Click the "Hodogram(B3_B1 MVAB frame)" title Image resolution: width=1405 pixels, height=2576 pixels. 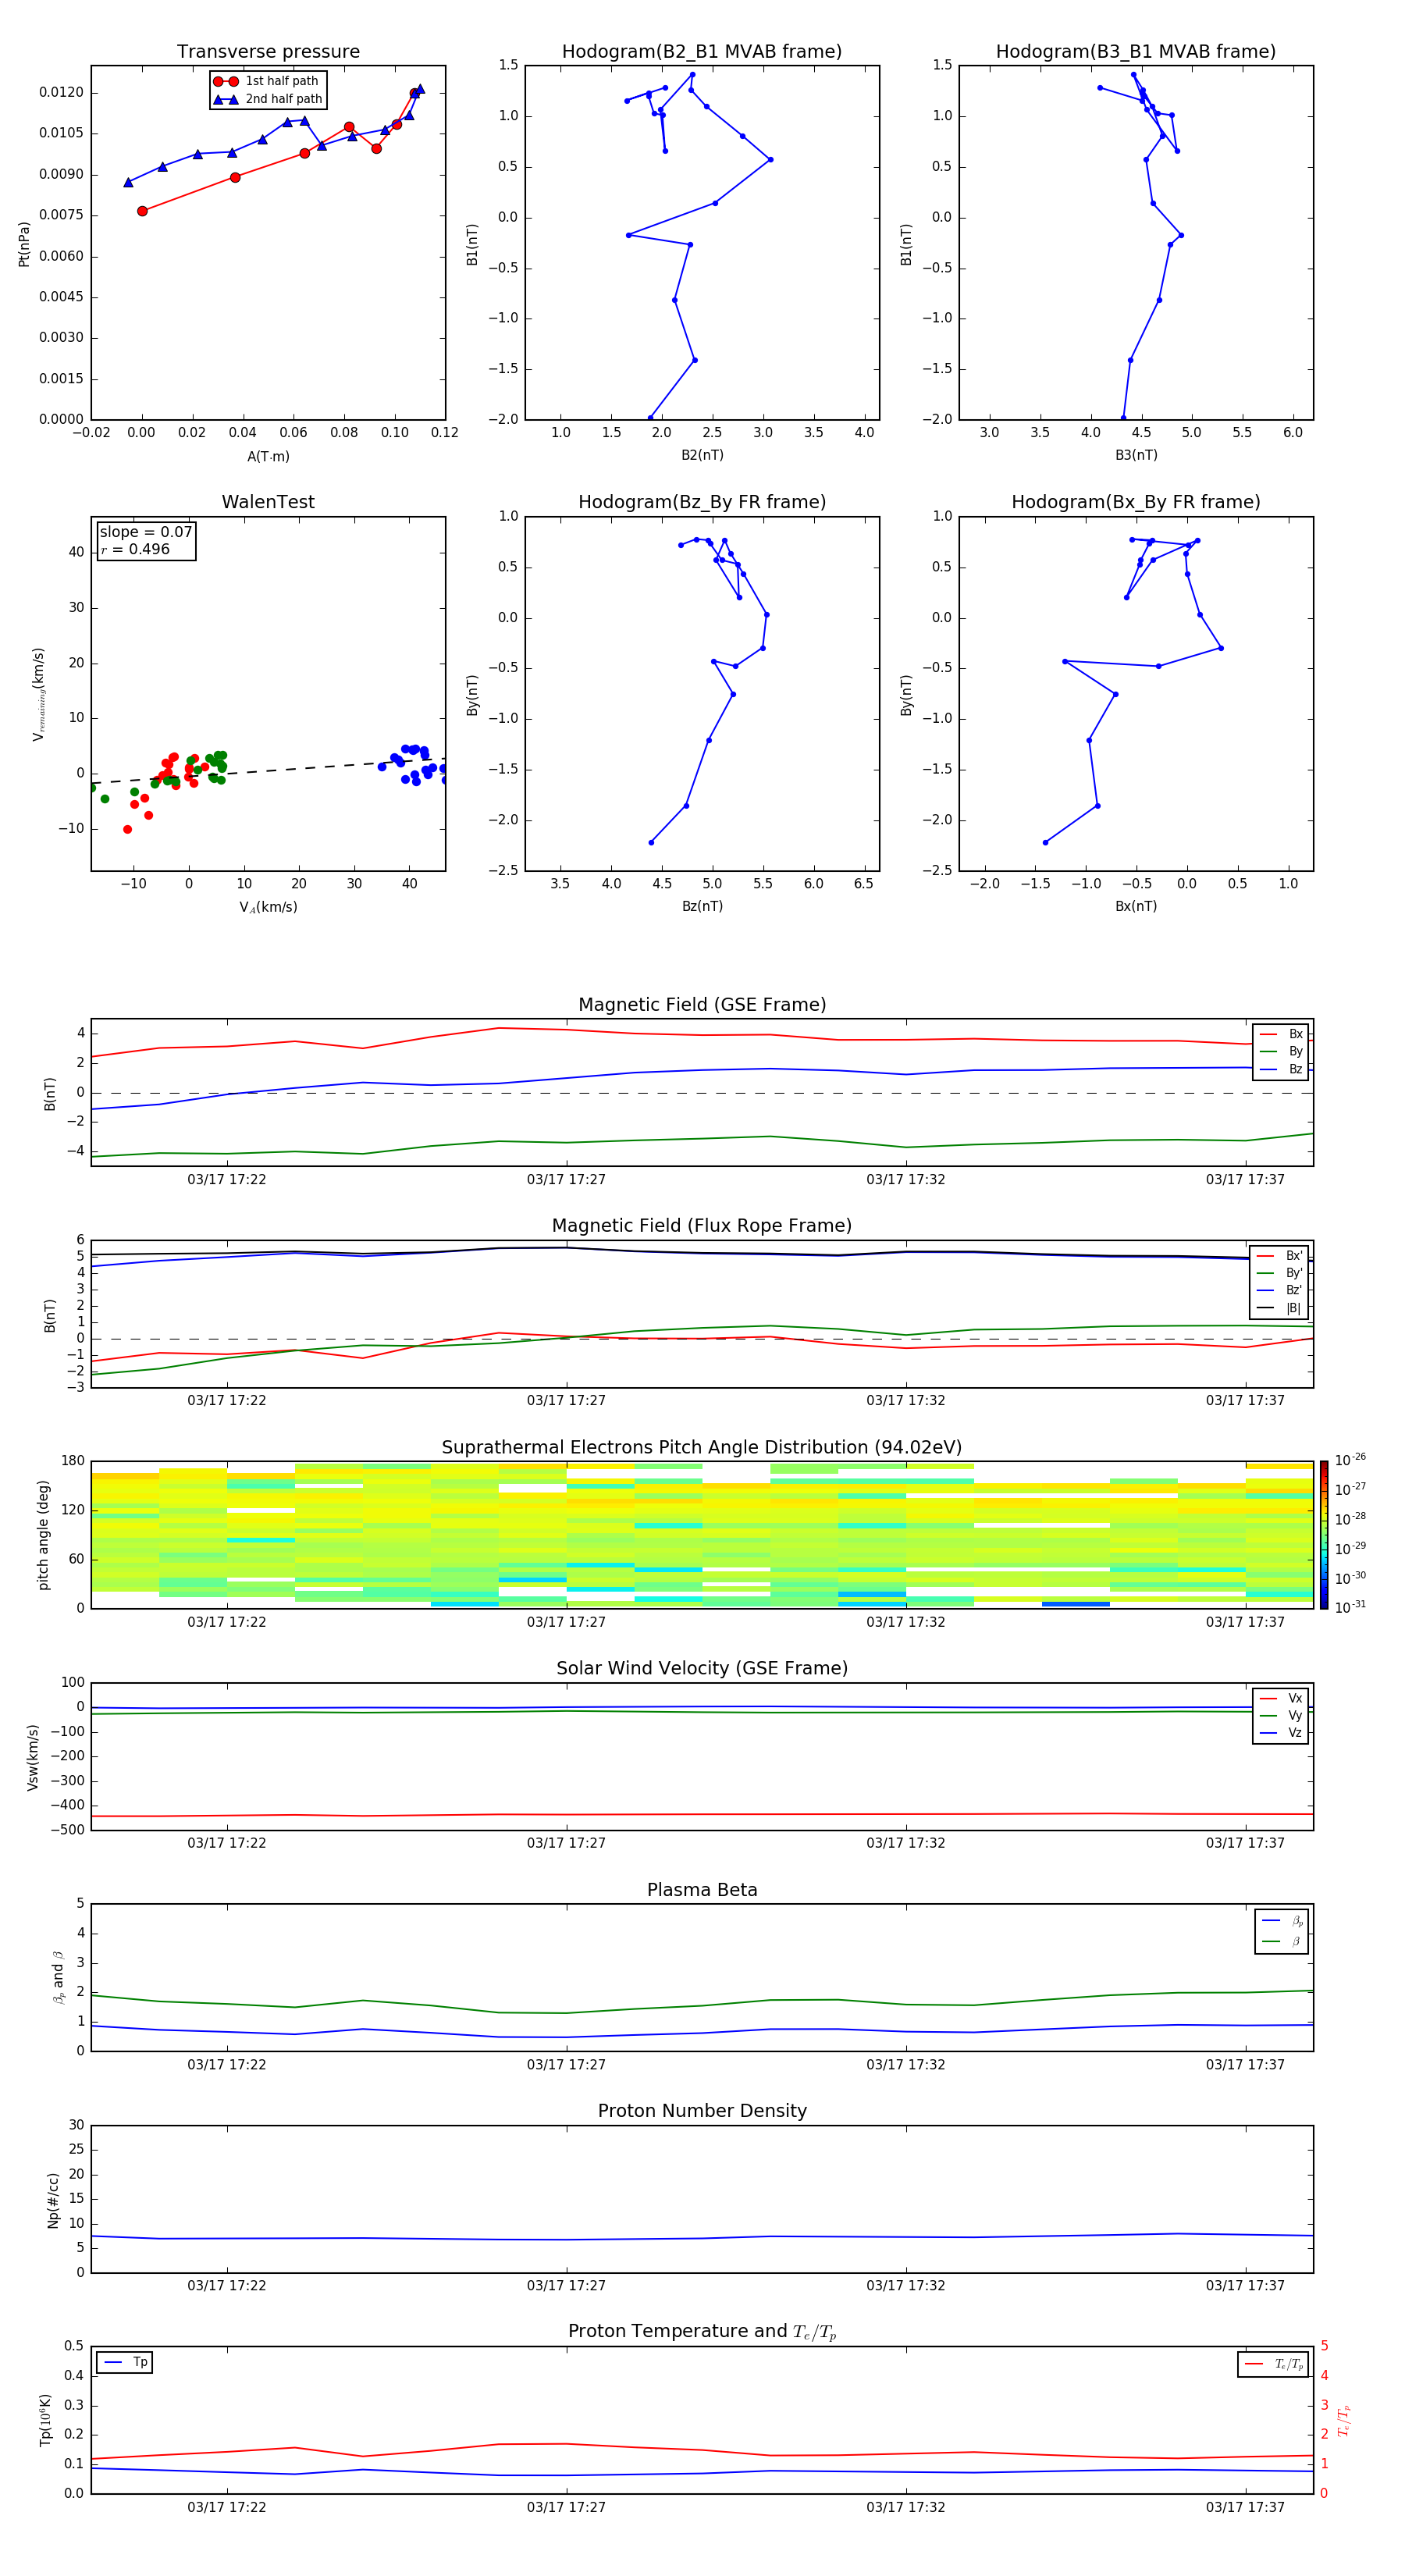click(x=1135, y=51)
